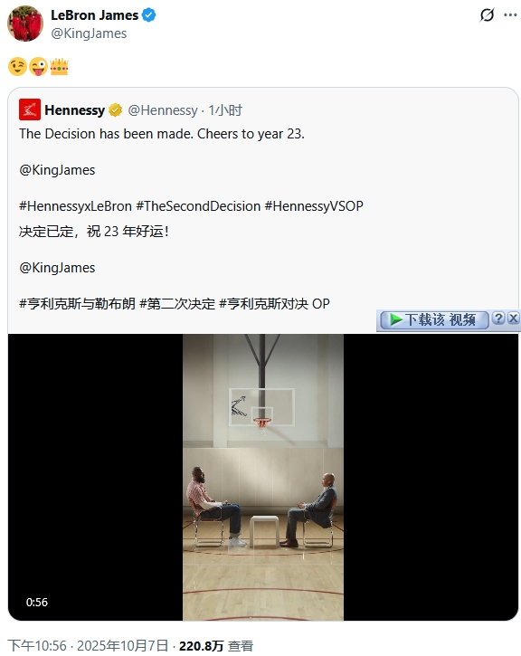Open the #HennessyxLeBron hashtag
The height and width of the screenshot is (656, 521).
click(x=75, y=206)
